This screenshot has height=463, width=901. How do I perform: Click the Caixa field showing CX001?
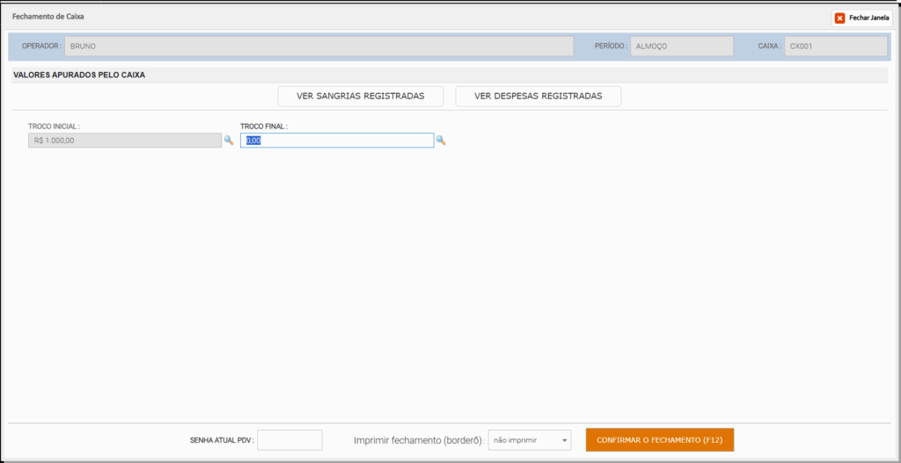point(836,47)
